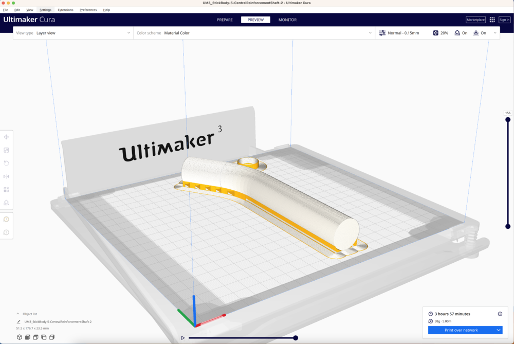514x344 pixels.
Task: Click the adhesion On indicator icon
Action: [476, 33]
